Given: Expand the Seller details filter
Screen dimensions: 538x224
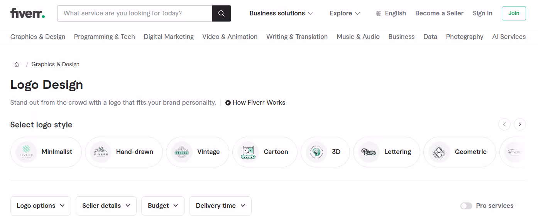Looking at the screenshot, I should pos(106,206).
